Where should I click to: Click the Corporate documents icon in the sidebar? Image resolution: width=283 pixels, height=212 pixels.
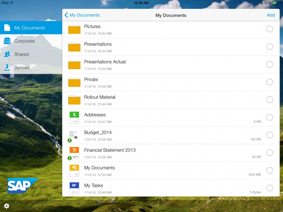click(x=6, y=41)
